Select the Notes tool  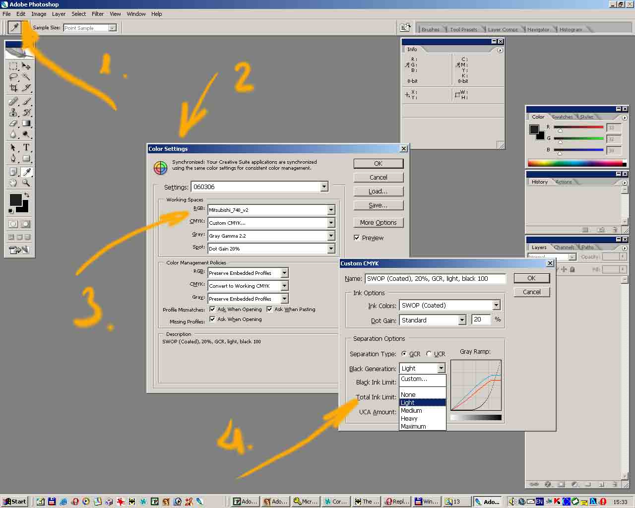tap(13, 172)
